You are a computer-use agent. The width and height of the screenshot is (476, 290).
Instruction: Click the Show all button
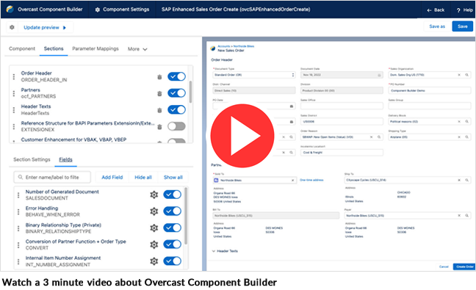173,177
